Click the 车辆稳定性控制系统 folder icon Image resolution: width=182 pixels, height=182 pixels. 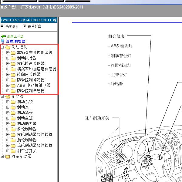[13, 53]
